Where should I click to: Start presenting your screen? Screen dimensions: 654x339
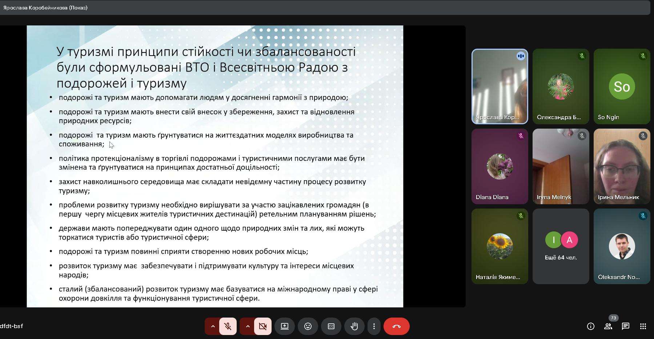285,326
